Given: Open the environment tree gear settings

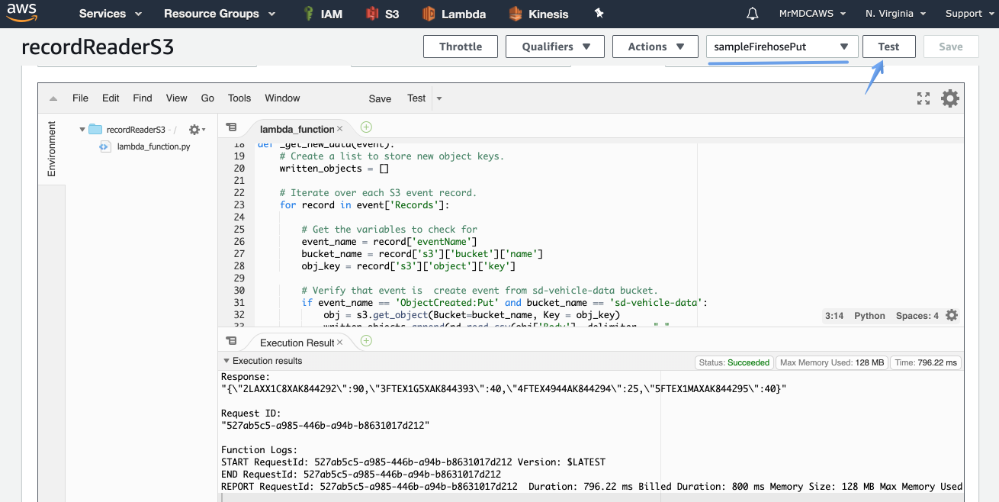Looking at the screenshot, I should coord(197,130).
